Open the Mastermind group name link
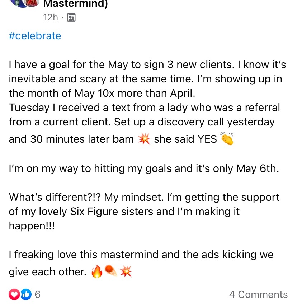The height and width of the screenshot is (304, 297). [75, 4]
